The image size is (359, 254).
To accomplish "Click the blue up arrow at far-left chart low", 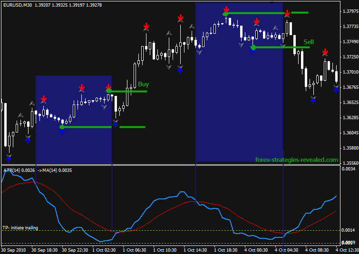I will (x=9, y=160).
